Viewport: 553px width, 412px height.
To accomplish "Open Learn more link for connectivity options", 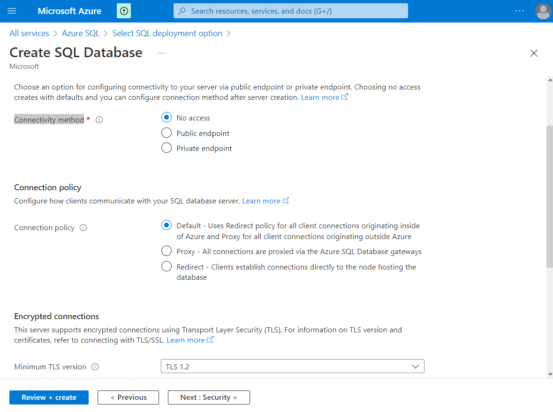I will click(x=325, y=97).
